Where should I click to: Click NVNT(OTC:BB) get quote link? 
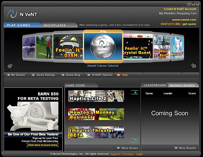click(178, 24)
